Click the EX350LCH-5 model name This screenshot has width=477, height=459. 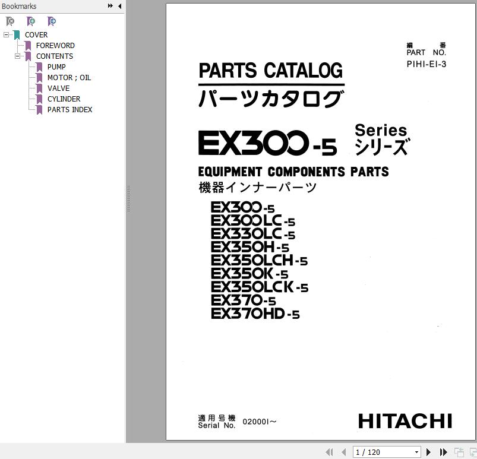coord(259,260)
